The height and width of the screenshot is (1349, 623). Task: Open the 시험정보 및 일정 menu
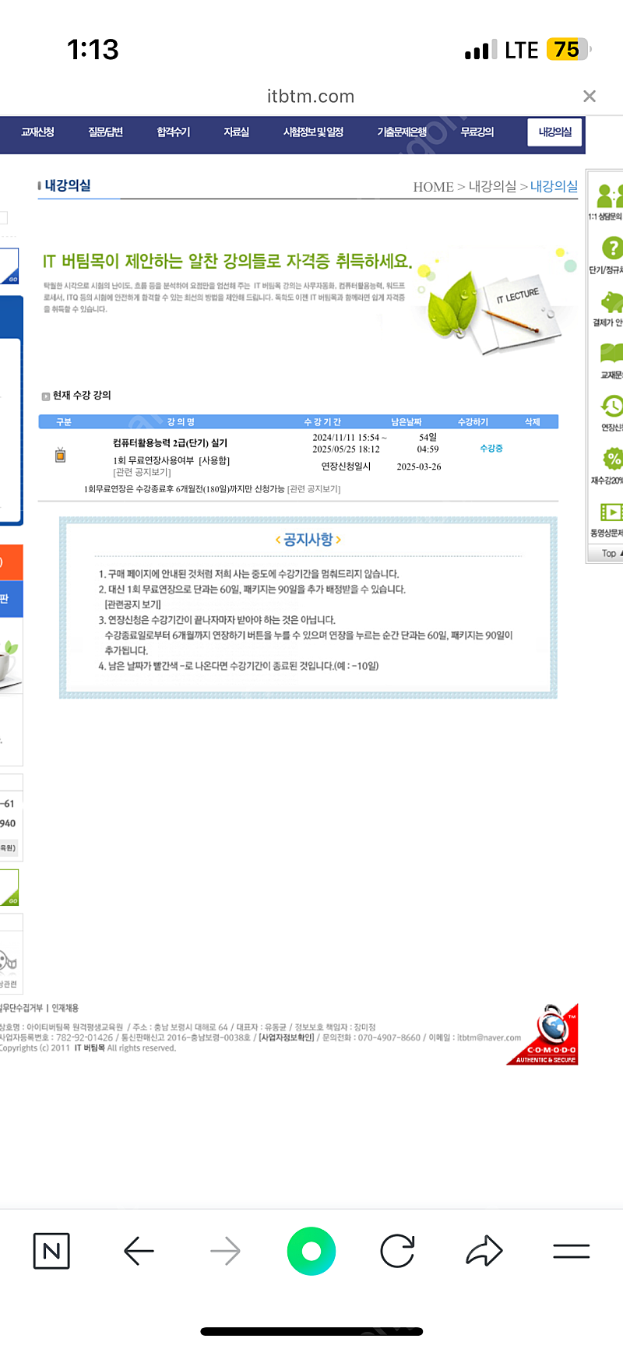(x=313, y=132)
